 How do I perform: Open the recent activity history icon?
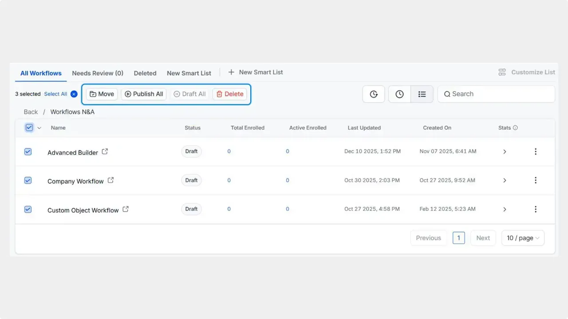(x=373, y=94)
